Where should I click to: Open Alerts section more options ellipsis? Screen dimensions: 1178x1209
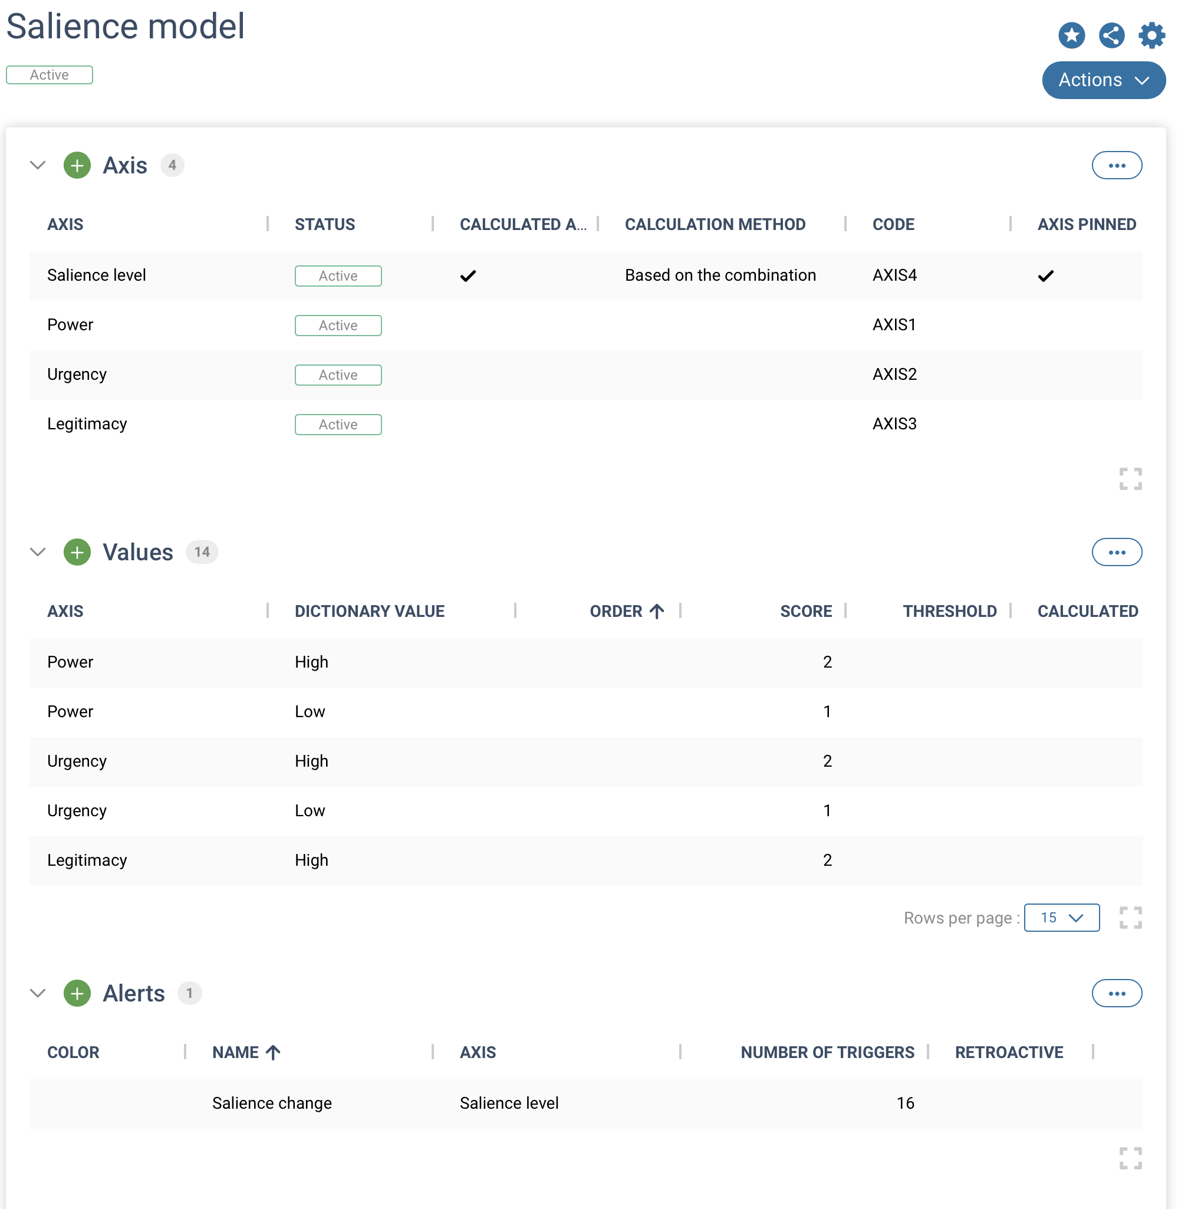1117,993
